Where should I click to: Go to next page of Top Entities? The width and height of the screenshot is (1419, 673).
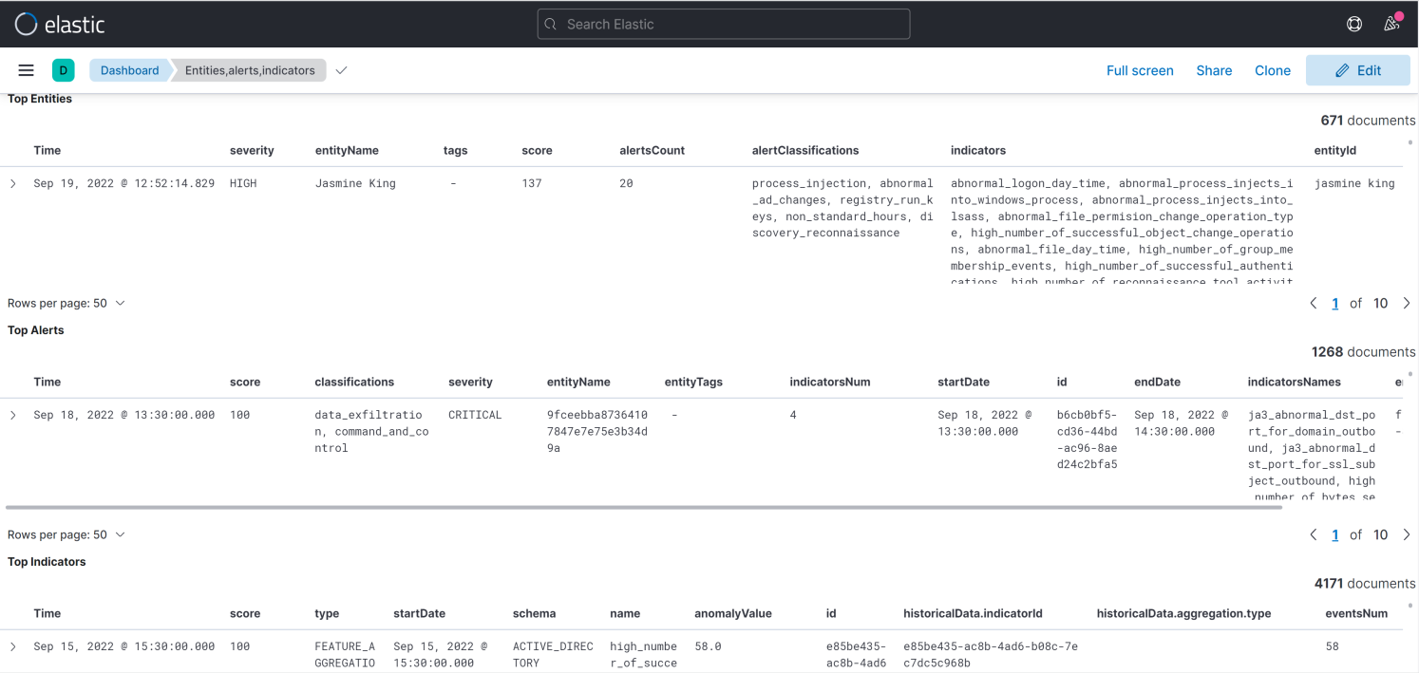pos(1407,303)
